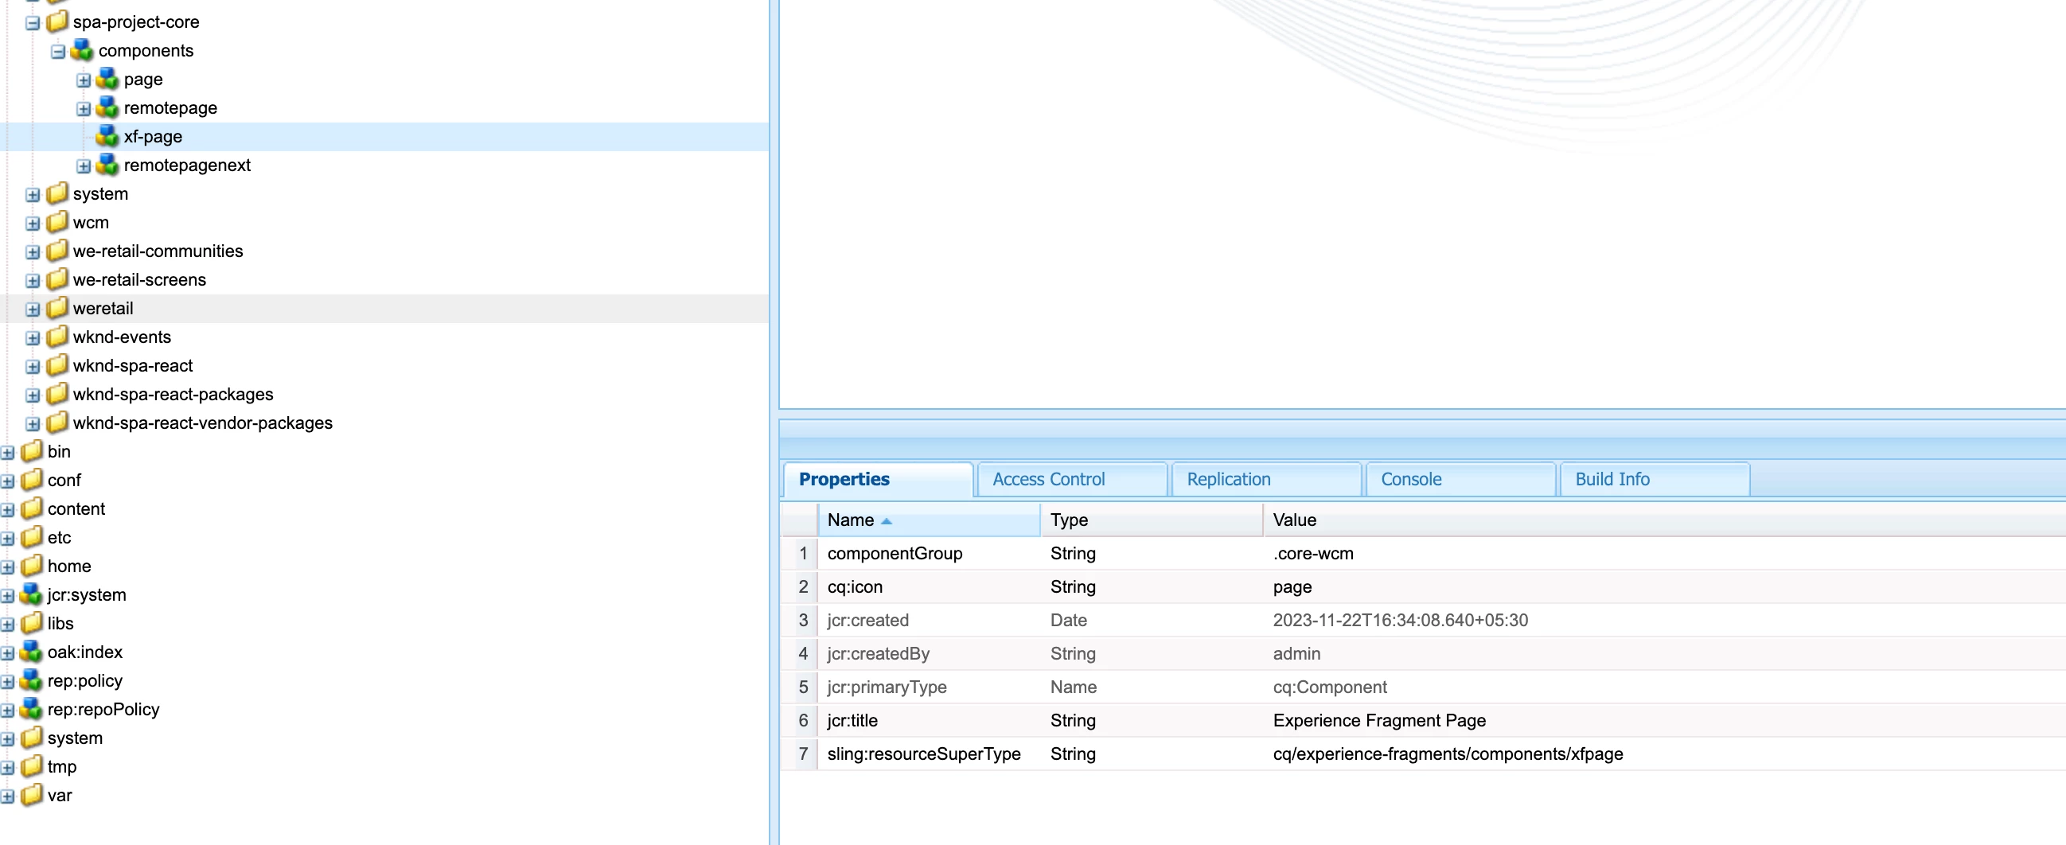The image size is (2066, 845).
Task: Open the Build Info tab
Action: point(1655,480)
